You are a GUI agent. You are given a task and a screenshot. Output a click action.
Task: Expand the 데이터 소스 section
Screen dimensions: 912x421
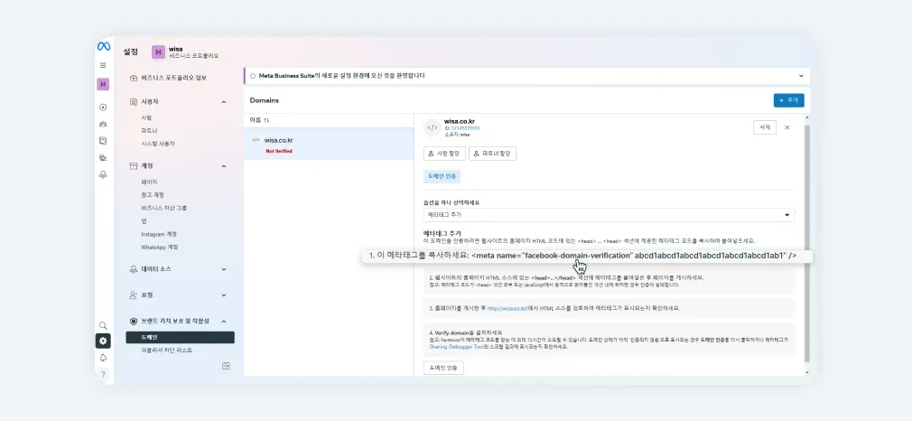tap(224, 269)
